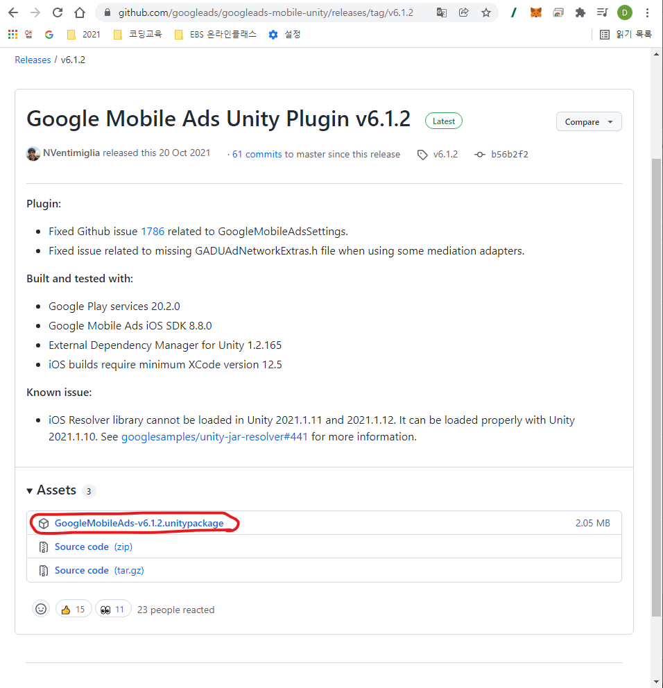Download Source code (zip)
Screen dimensions: 663x688
[94, 547]
